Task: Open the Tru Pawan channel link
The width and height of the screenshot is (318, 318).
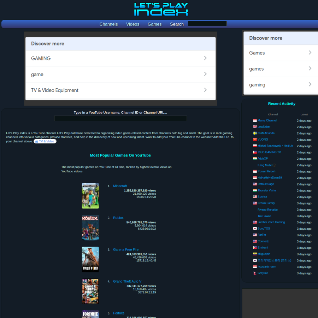Action: click(x=264, y=216)
